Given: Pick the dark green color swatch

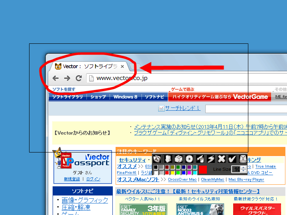Looking at the screenshot, I should (178, 167).
